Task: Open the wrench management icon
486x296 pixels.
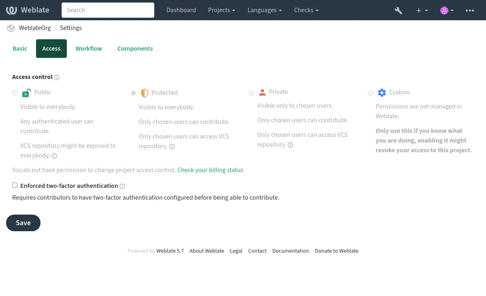Action: coord(399,11)
